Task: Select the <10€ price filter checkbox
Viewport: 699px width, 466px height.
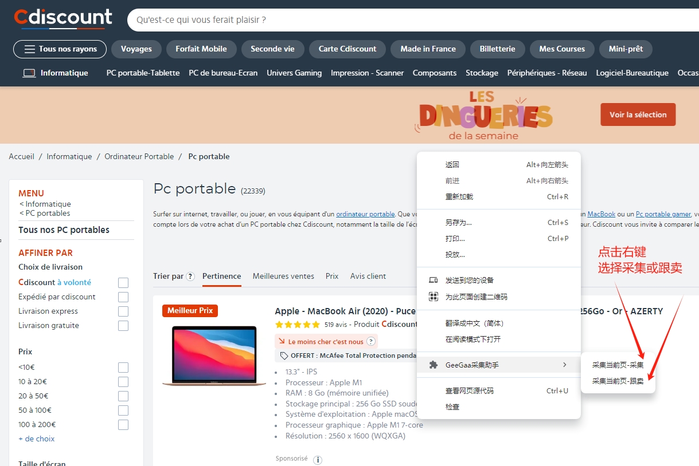Action: point(123,368)
